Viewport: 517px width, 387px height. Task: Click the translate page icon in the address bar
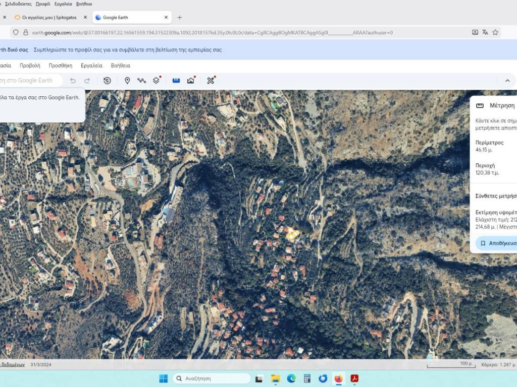pos(485,32)
